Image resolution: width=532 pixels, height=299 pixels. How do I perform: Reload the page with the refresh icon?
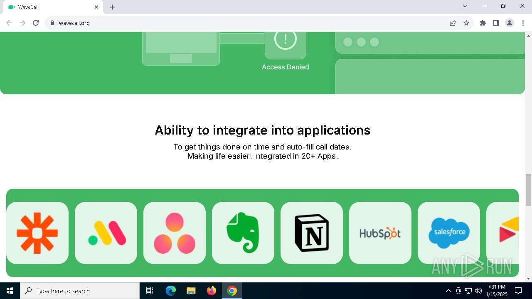click(x=36, y=23)
